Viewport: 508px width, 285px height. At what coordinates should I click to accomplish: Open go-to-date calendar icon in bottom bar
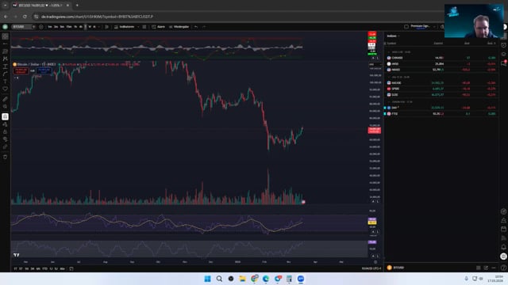click(x=71, y=269)
